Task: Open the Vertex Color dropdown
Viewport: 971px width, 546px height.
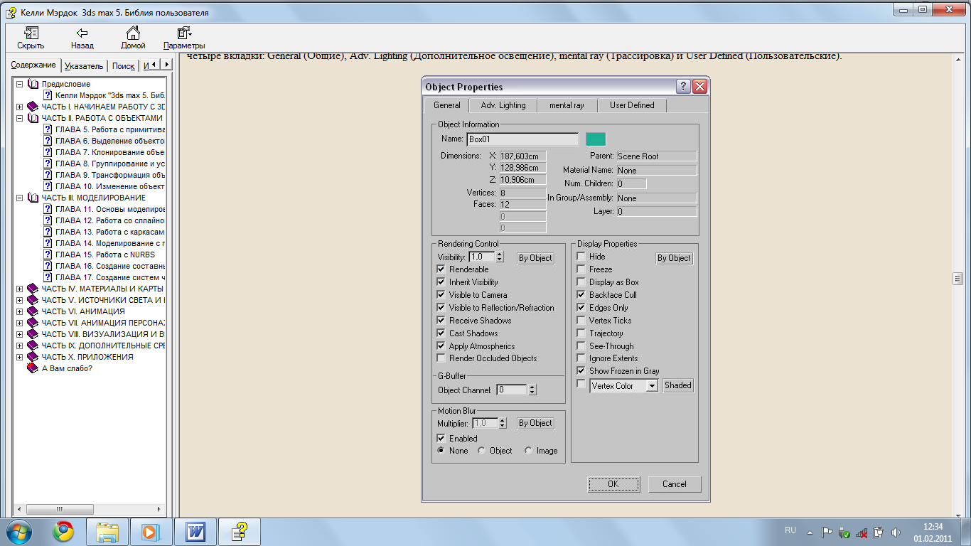Action: 652,386
